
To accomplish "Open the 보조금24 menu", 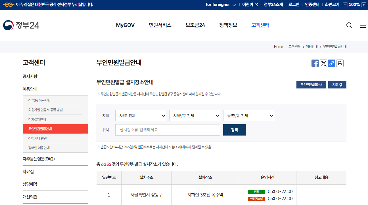I will point(195,25).
